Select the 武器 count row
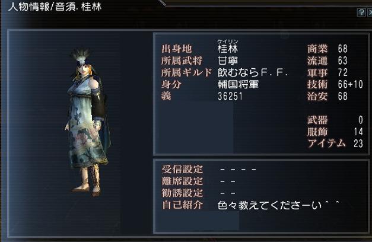 click(335, 120)
